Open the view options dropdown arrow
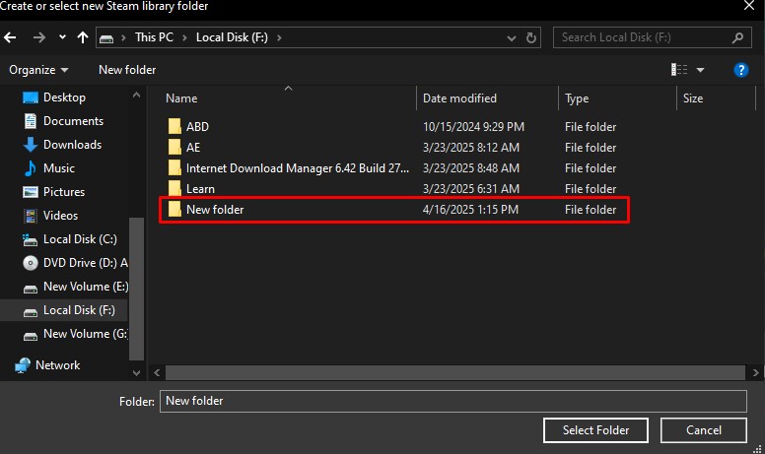765x454 pixels. (x=700, y=70)
